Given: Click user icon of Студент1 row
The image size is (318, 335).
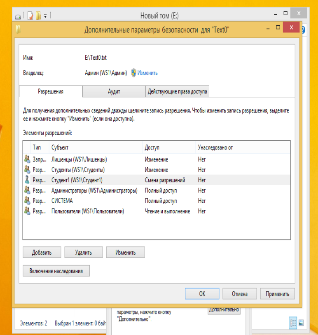Looking at the screenshot, I should click(27, 180).
